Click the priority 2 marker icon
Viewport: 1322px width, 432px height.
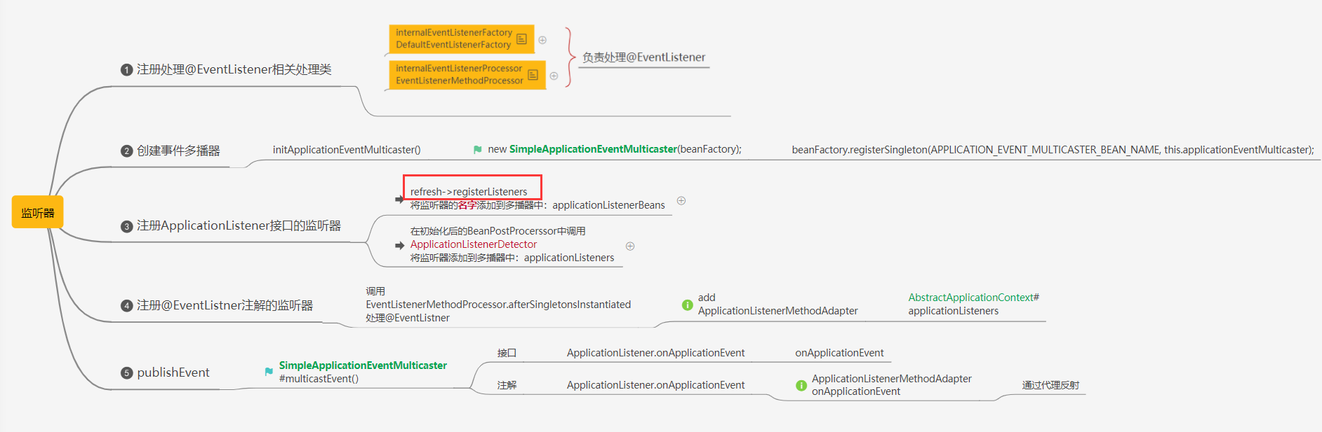[127, 151]
